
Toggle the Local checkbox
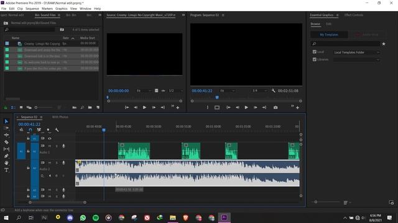coord(315,52)
